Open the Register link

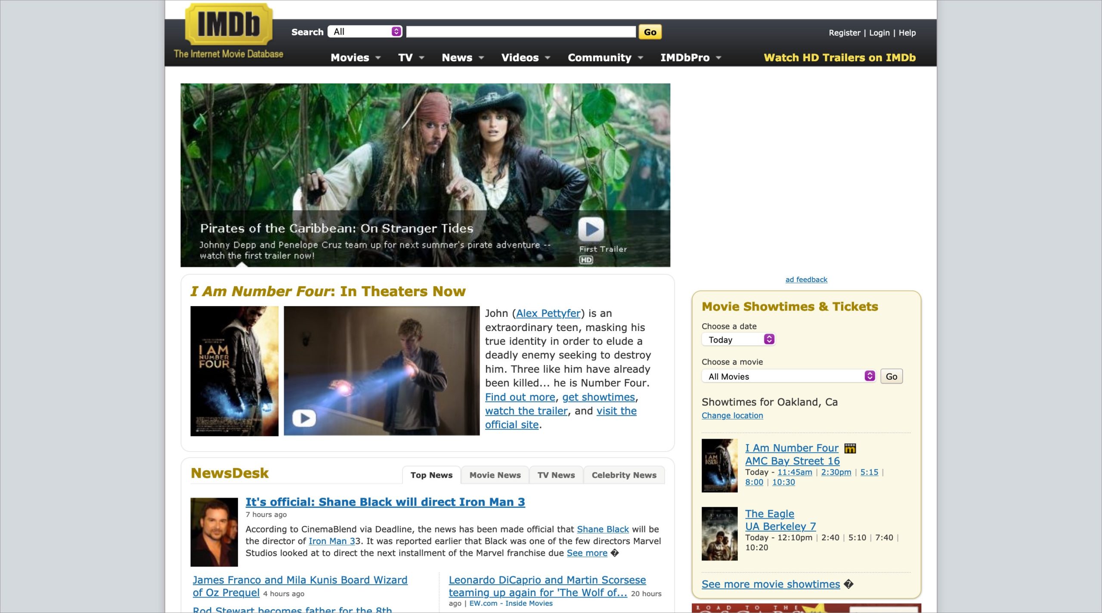point(844,33)
